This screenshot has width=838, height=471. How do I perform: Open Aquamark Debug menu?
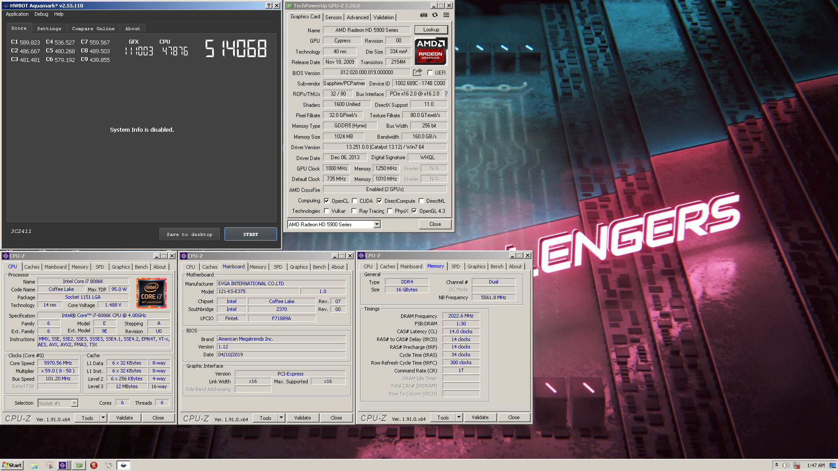(41, 14)
